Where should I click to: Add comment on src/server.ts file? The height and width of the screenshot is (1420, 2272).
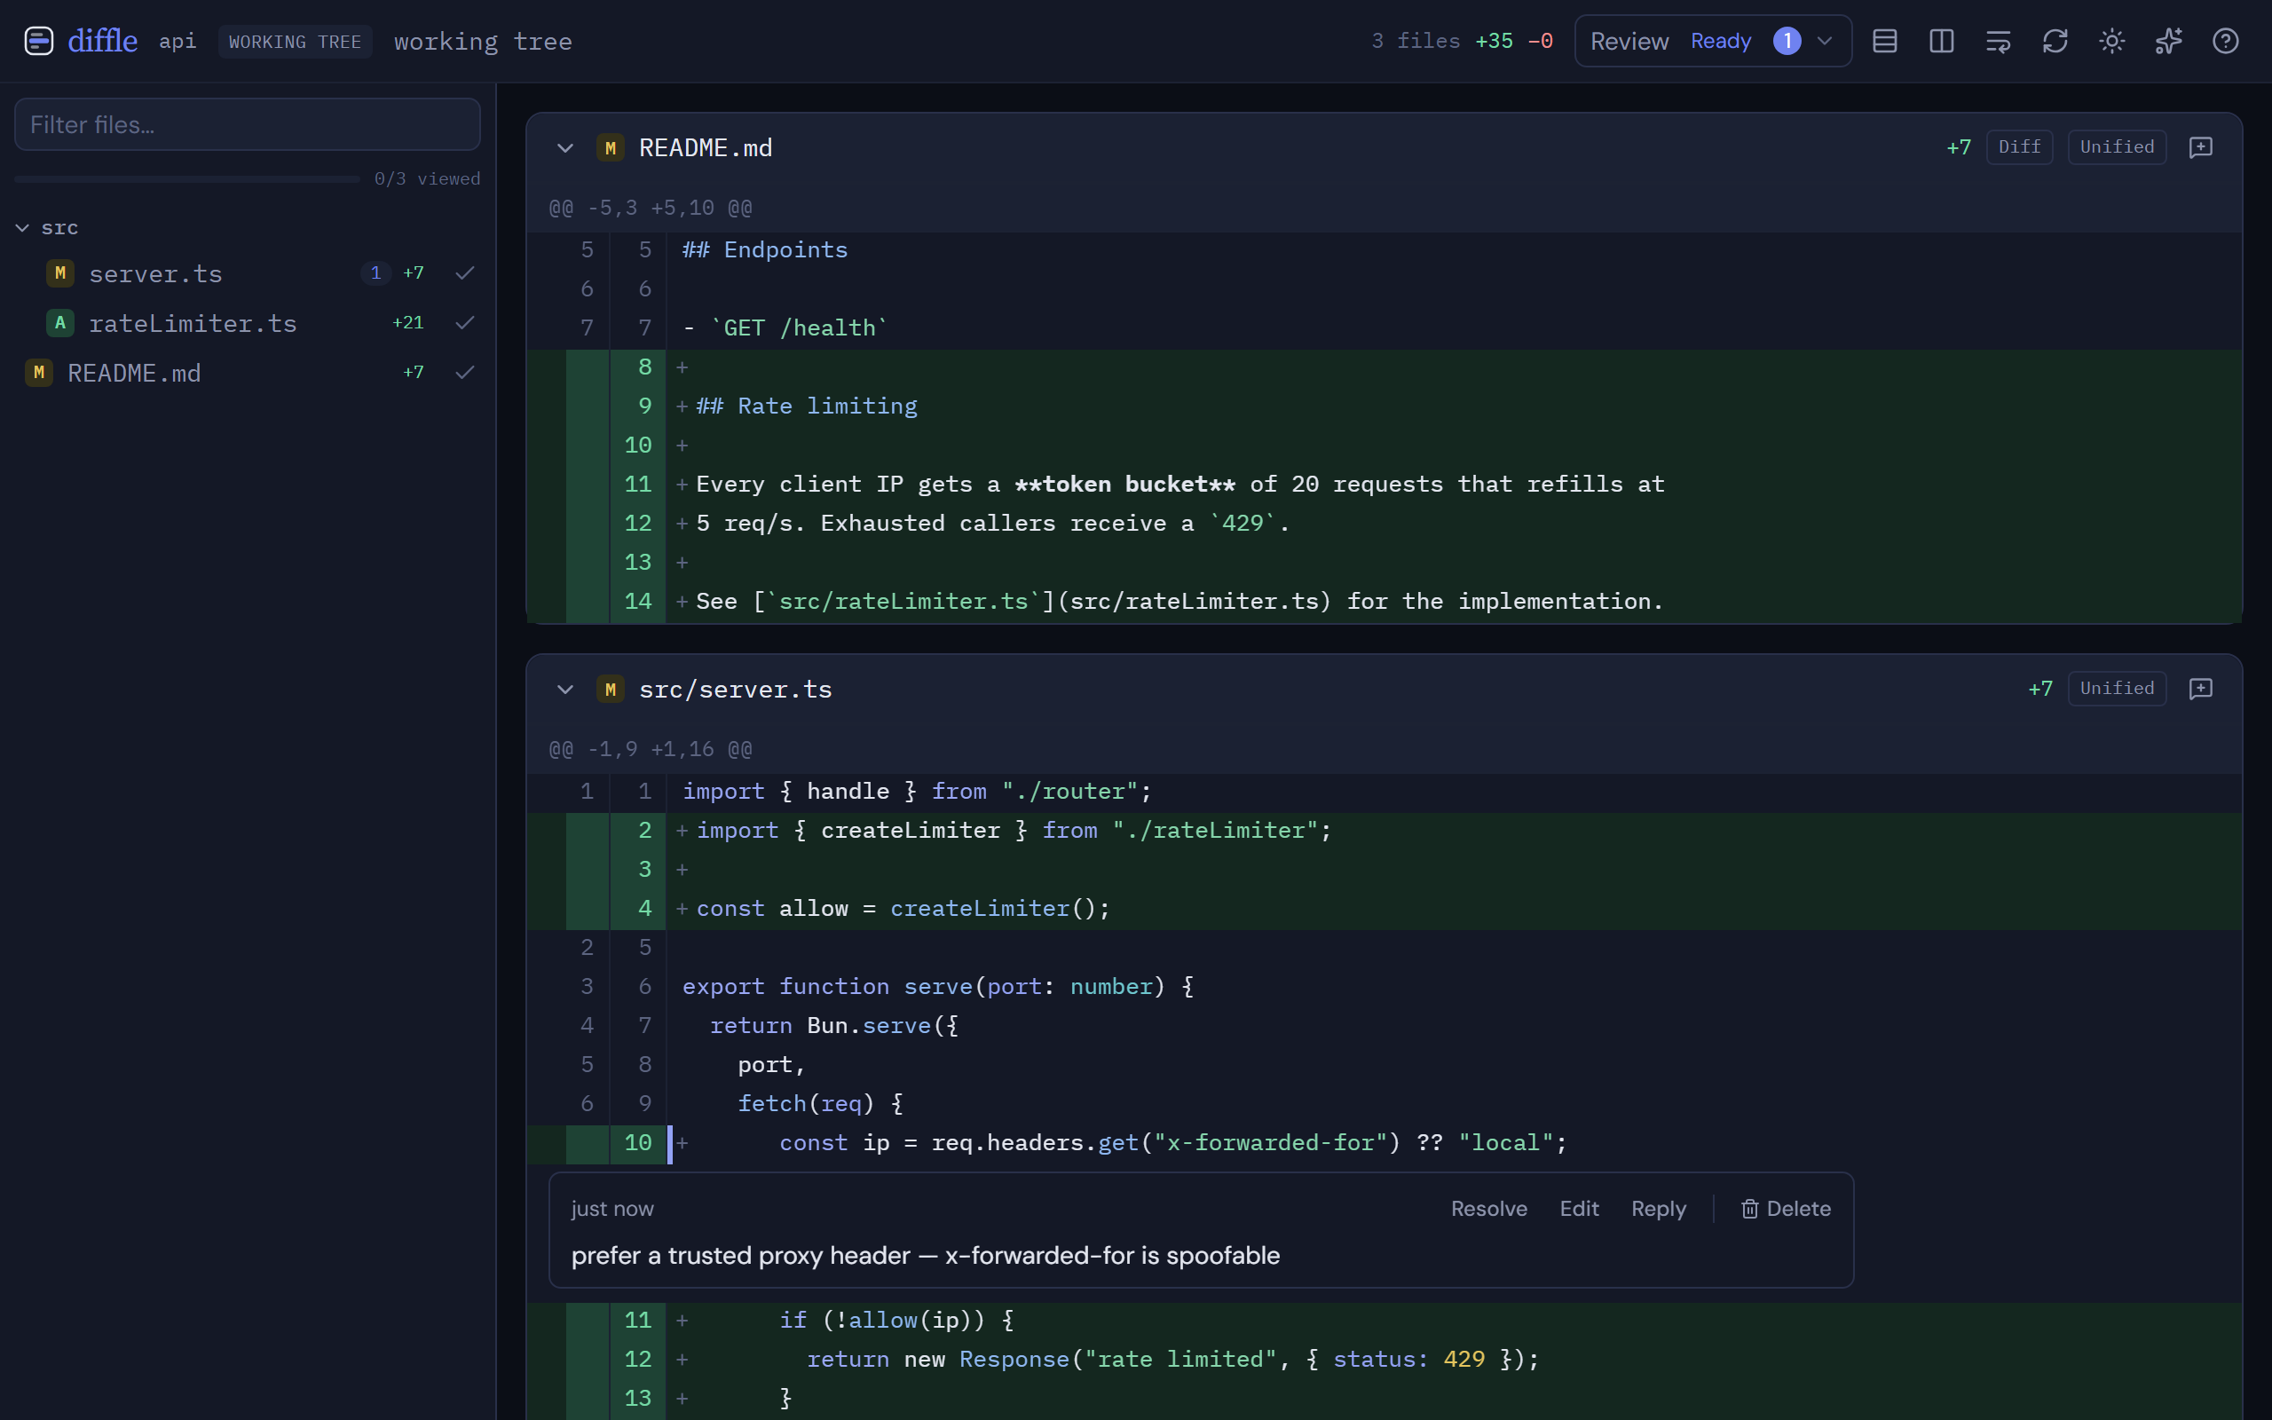tap(2201, 689)
